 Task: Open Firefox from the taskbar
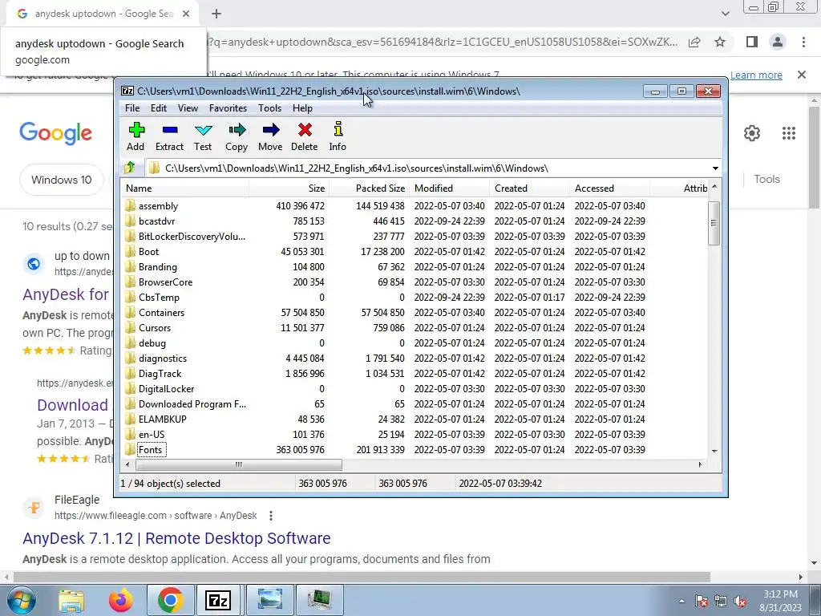[120, 600]
